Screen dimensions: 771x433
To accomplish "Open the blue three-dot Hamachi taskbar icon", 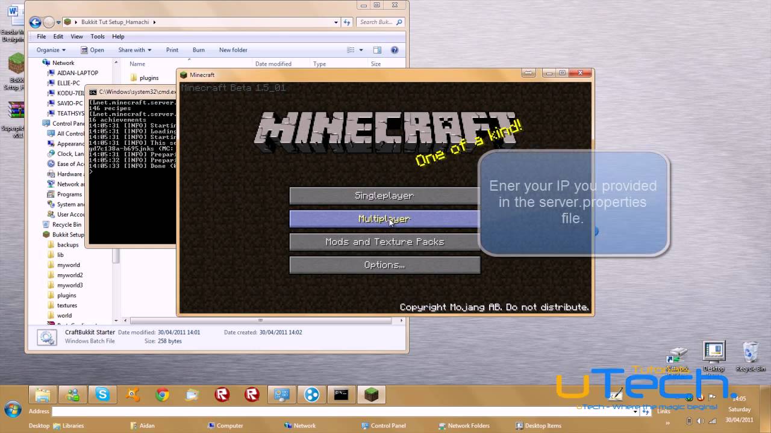I will [312, 395].
